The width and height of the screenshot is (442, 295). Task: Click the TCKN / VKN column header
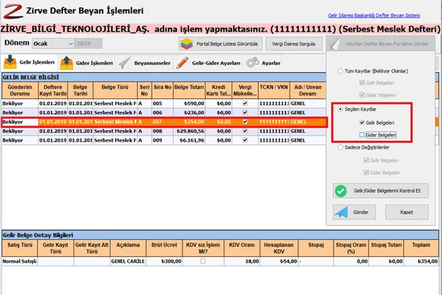click(273, 90)
